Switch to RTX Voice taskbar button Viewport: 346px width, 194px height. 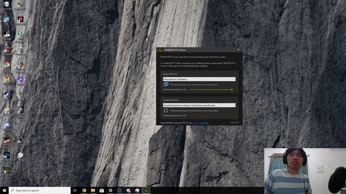pyautogui.click(x=146, y=190)
